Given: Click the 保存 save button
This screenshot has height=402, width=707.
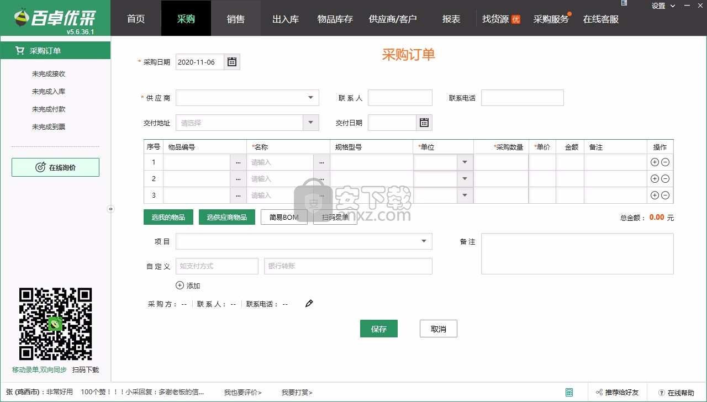Looking at the screenshot, I should [379, 329].
